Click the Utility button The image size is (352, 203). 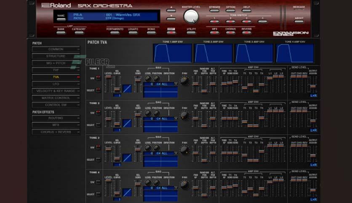point(191,33)
